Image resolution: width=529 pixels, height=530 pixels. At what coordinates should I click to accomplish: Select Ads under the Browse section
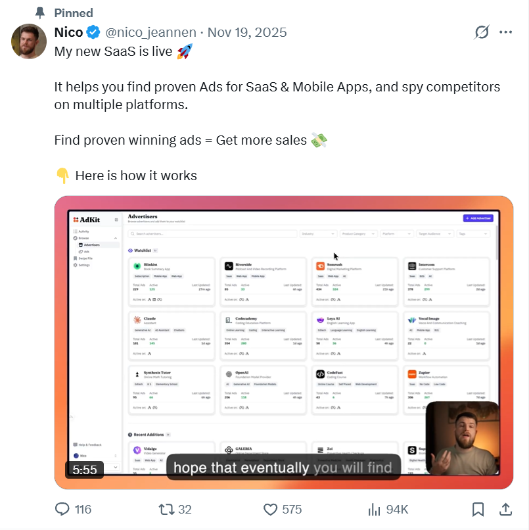(x=87, y=252)
